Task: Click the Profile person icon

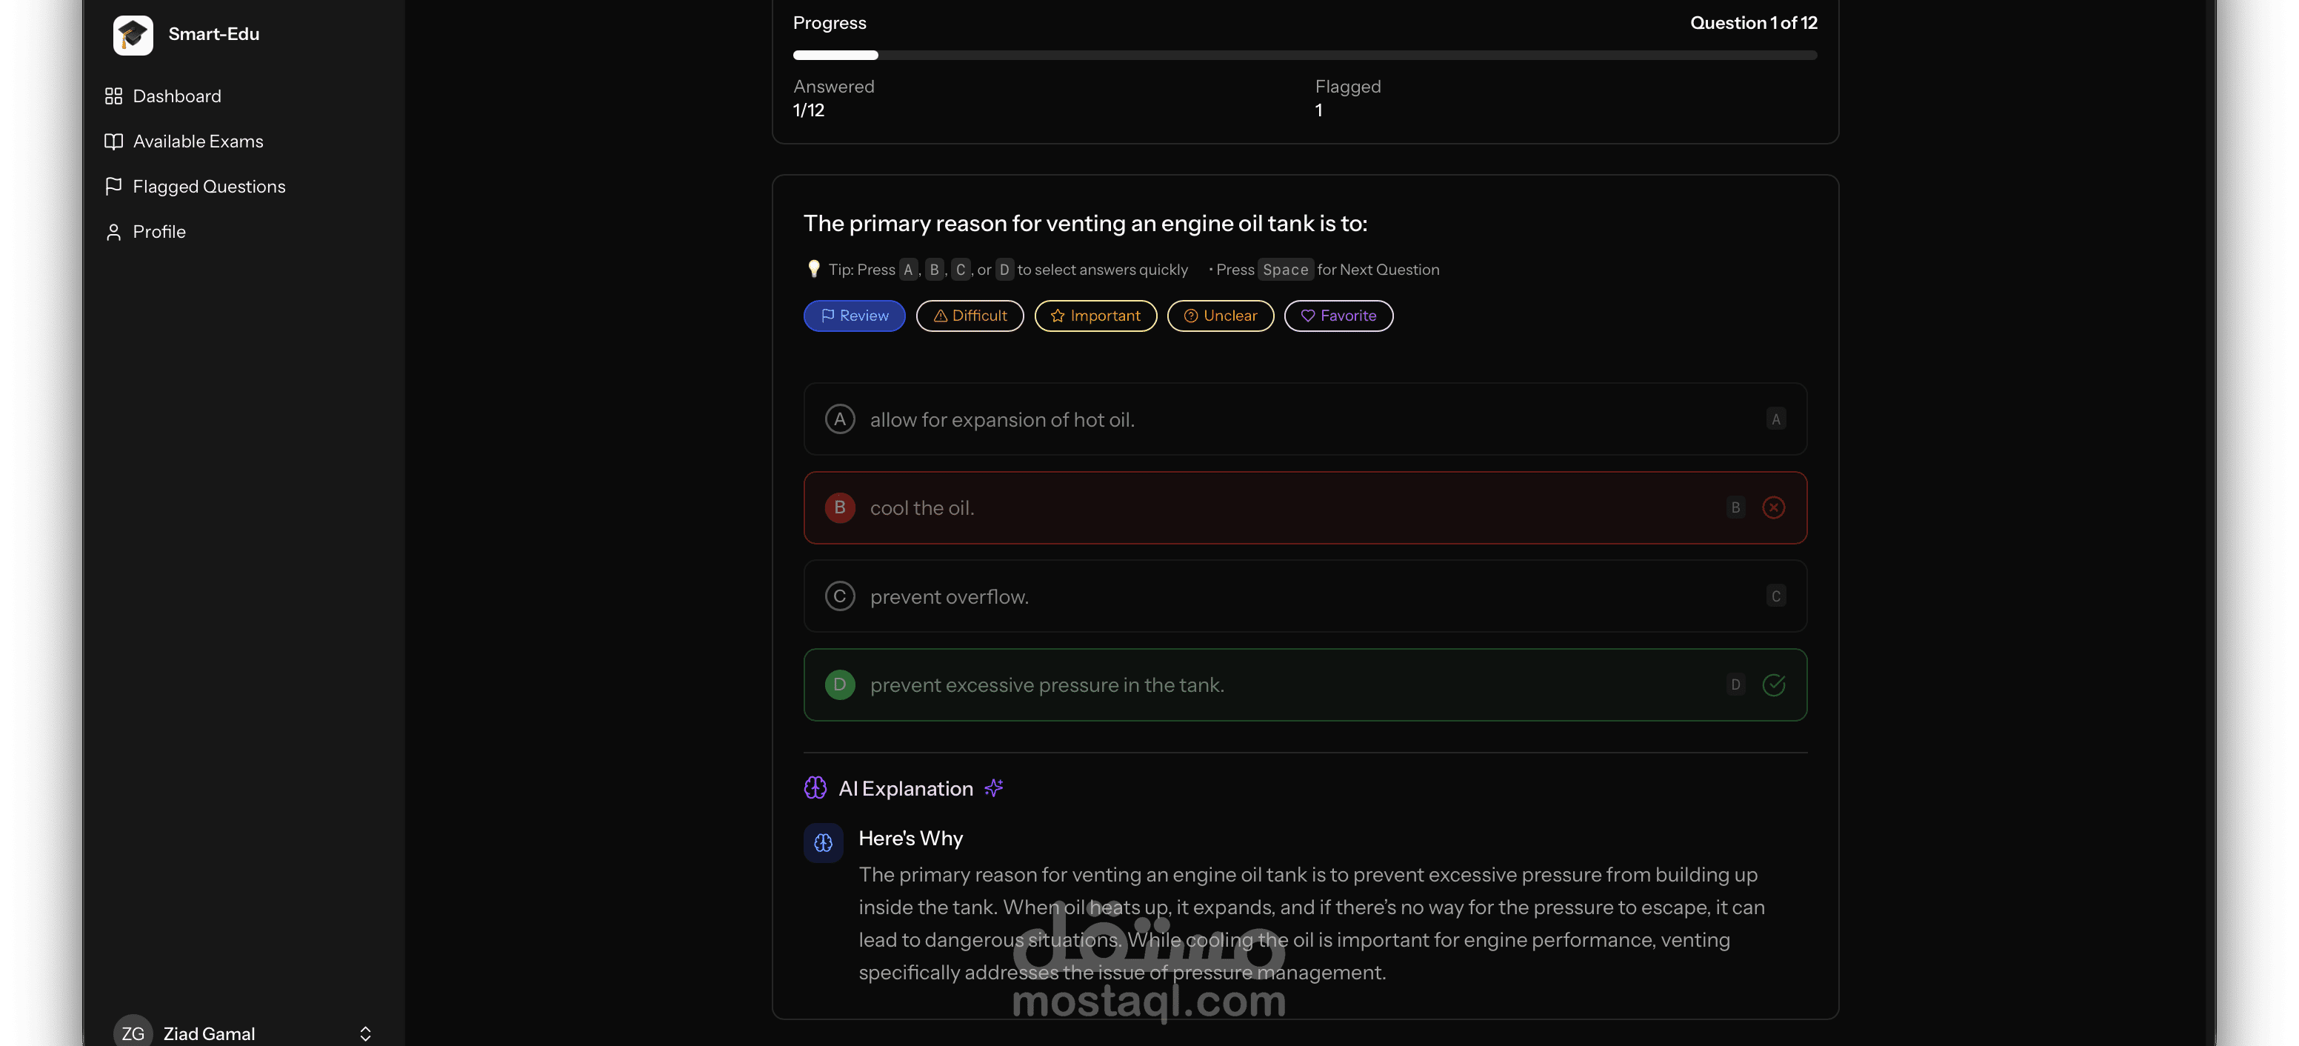Action: click(113, 232)
